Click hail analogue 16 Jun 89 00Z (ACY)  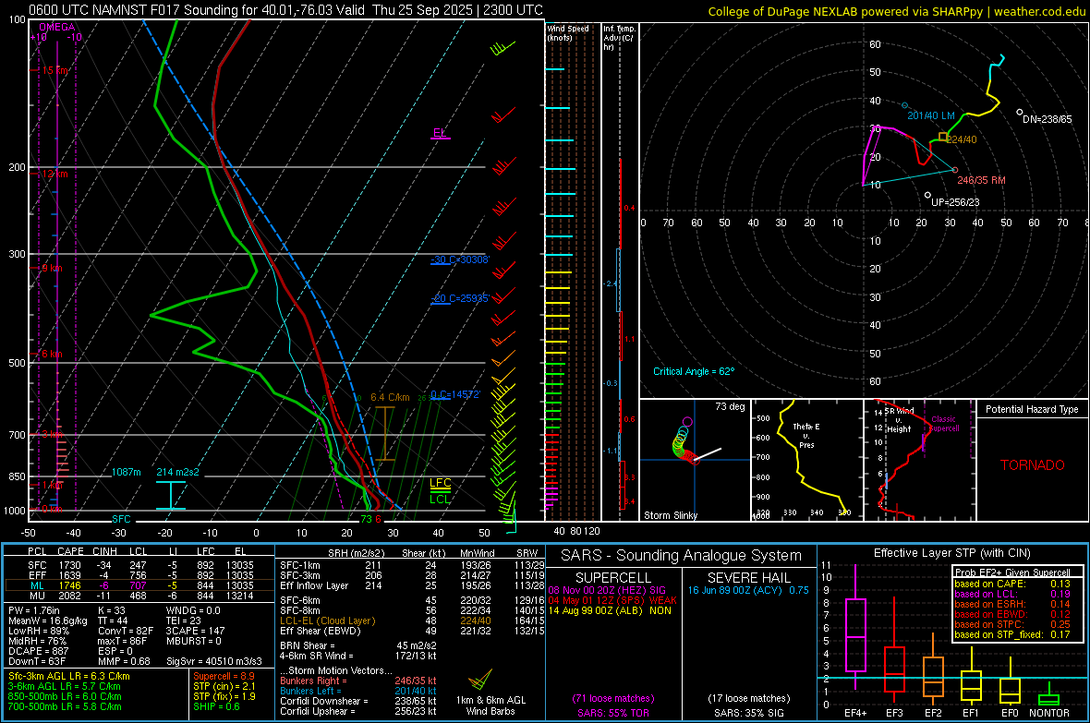pos(748,590)
